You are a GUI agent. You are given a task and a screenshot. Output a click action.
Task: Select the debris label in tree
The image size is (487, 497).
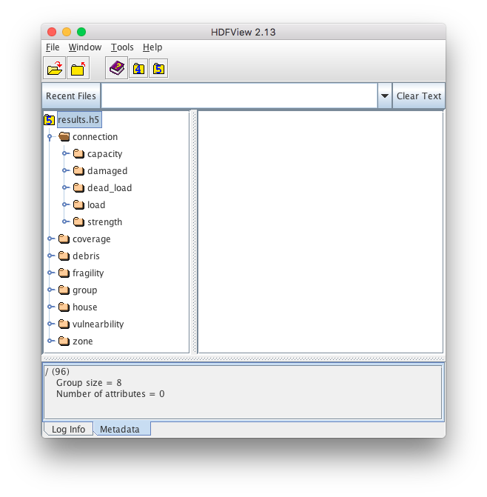point(86,256)
